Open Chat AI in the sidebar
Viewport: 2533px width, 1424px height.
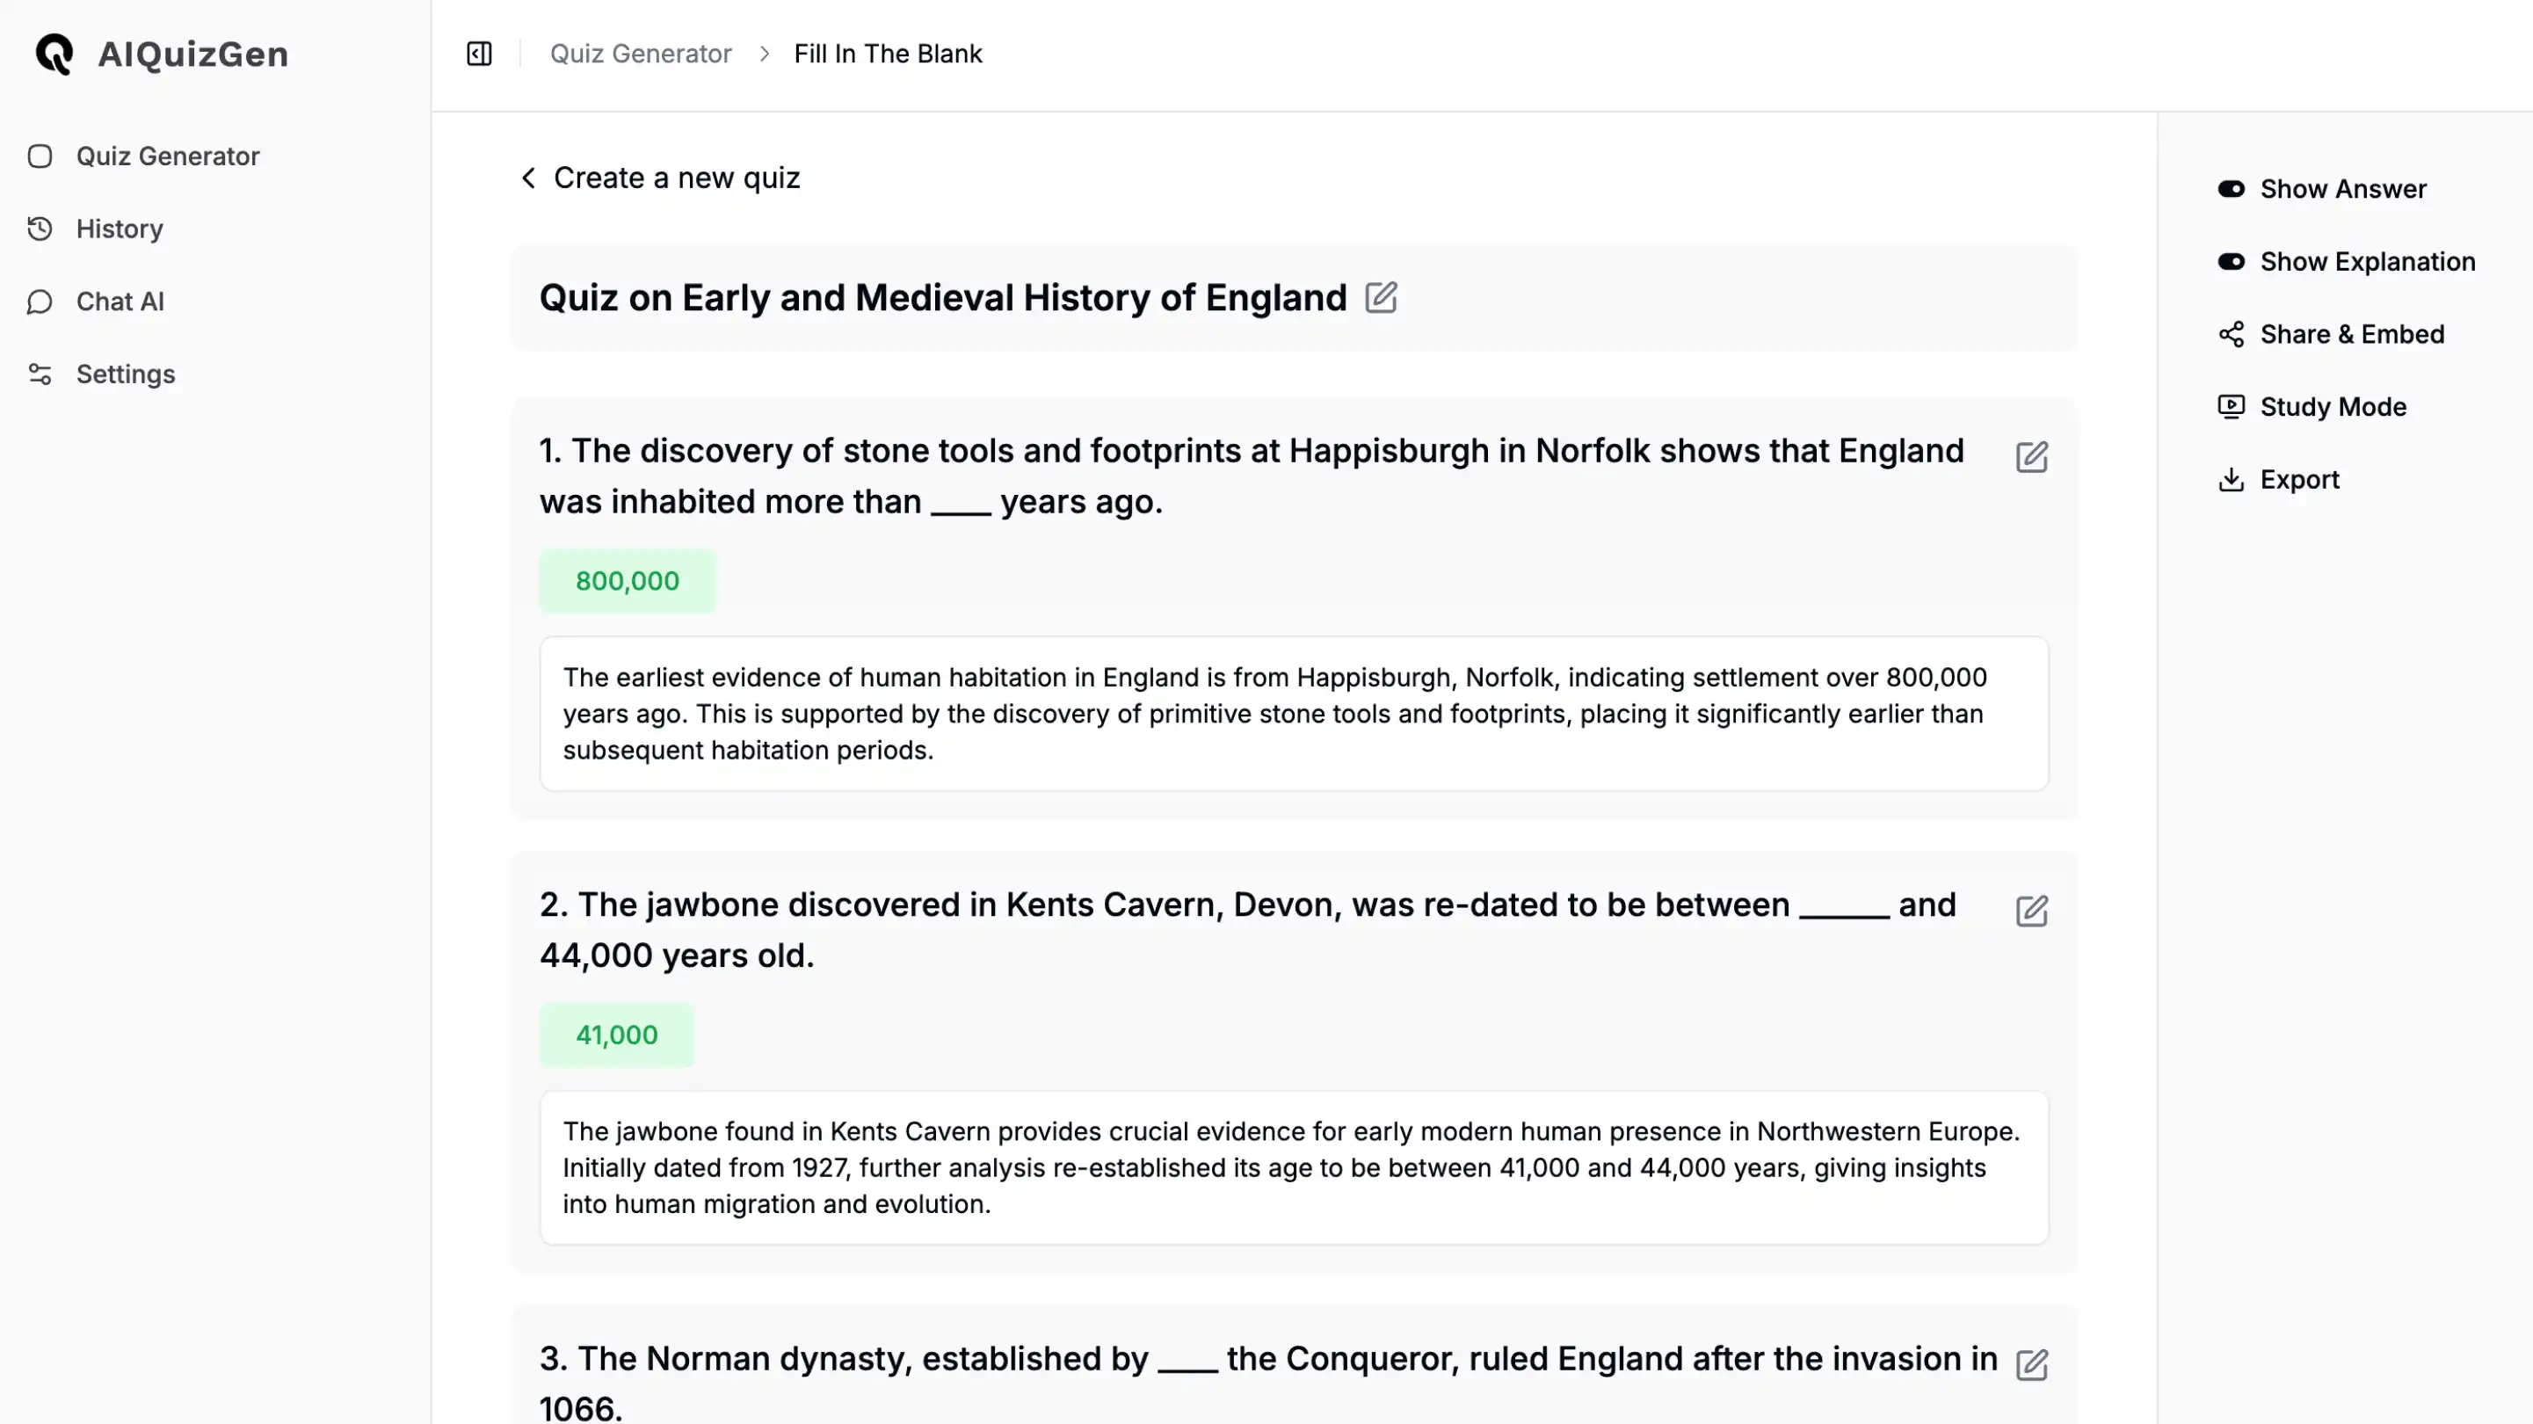coord(119,302)
